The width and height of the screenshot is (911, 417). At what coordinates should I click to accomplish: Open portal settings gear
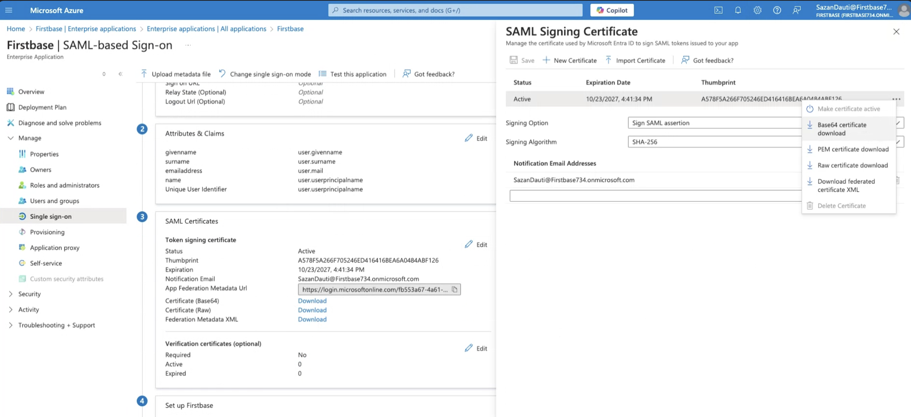click(757, 10)
